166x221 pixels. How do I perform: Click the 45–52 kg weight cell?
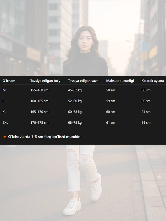pos(75,90)
